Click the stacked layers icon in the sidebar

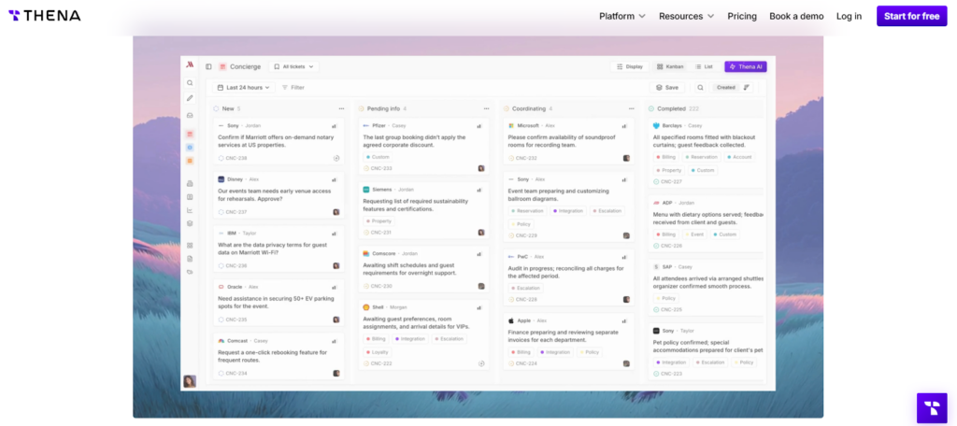[x=190, y=223]
